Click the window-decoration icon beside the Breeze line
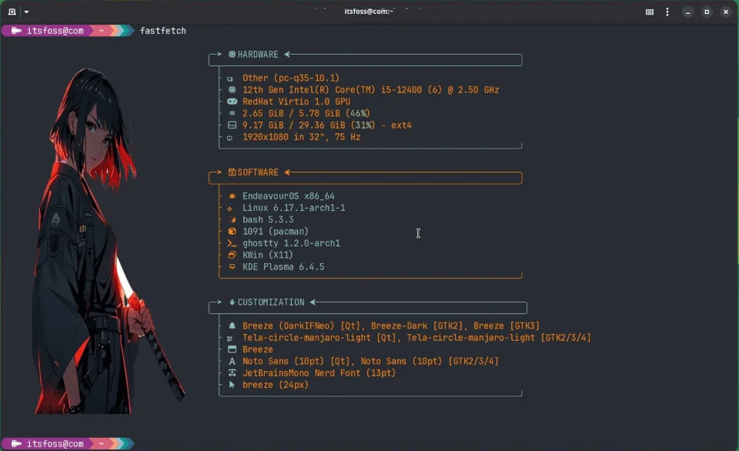This screenshot has width=739, height=451. (232, 349)
